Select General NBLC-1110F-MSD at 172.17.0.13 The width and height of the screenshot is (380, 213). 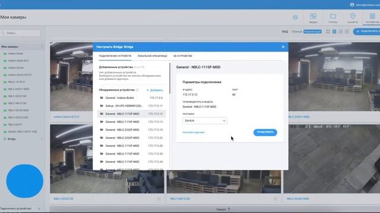[132, 122]
